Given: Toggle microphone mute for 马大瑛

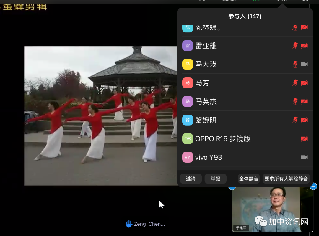Looking at the screenshot, I should [295, 64].
